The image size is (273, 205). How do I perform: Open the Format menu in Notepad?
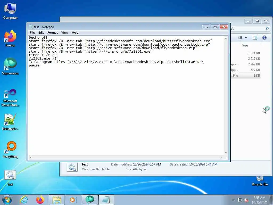[x=53, y=33]
